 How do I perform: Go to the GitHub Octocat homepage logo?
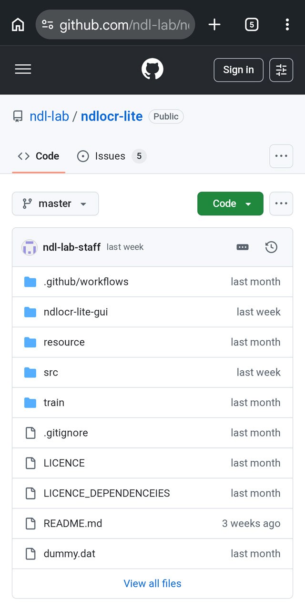[x=152, y=70]
